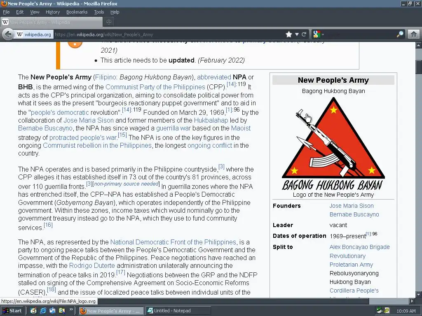422x316 pixels.
Task: Open the abbreviated link
Action: [214, 77]
